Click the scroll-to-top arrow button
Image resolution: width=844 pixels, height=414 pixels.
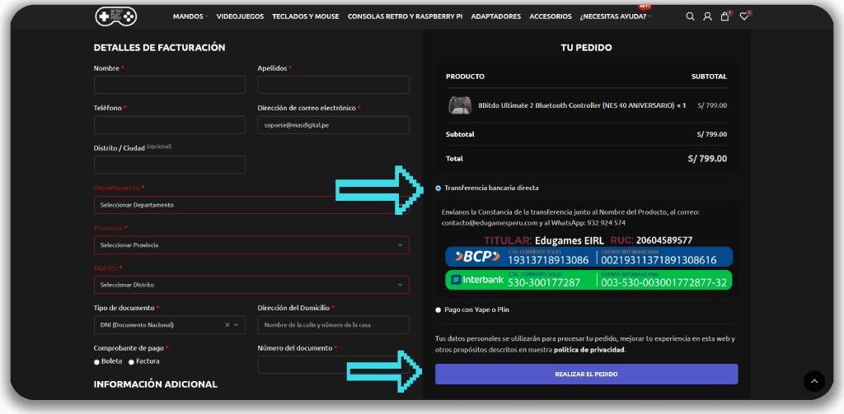[x=814, y=381]
